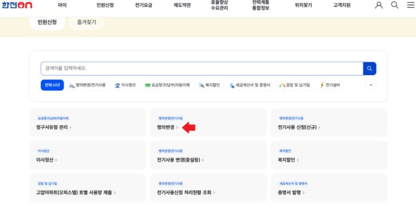Click the blue search submit button
The width and height of the screenshot is (416, 209).
click(x=369, y=68)
